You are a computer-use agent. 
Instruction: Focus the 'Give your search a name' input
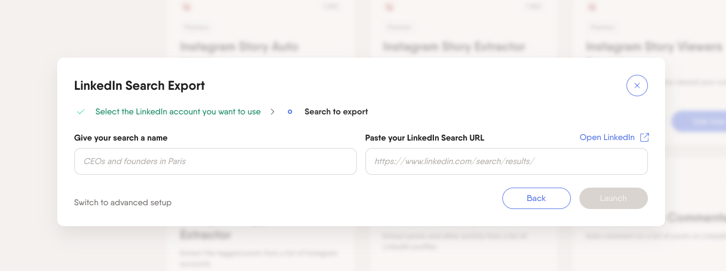(x=216, y=161)
